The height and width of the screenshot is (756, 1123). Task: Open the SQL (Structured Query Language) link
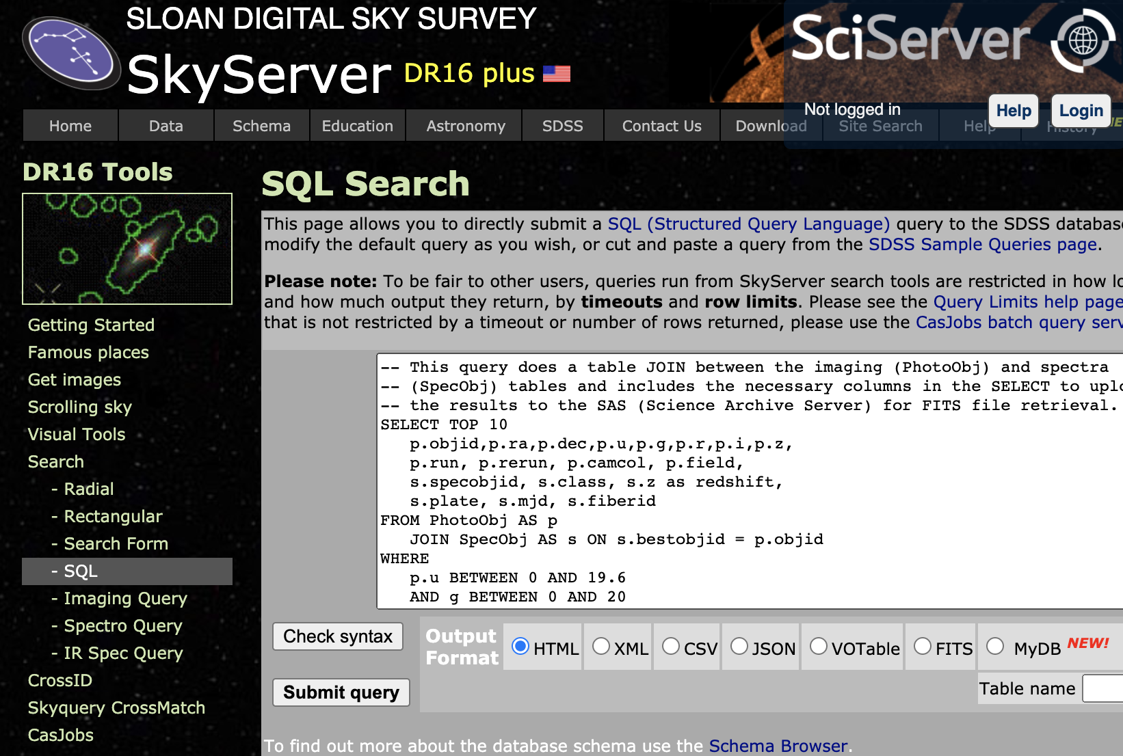coord(749,224)
